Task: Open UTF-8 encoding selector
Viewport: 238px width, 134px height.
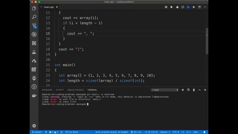Action: (176, 132)
